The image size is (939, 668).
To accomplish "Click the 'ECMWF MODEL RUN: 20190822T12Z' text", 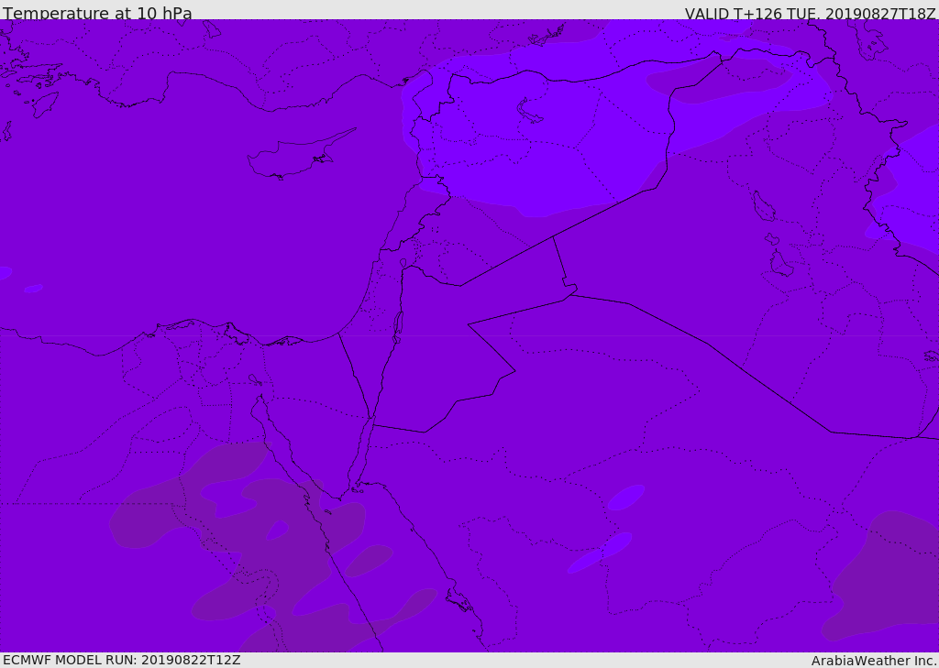I will [122, 660].
